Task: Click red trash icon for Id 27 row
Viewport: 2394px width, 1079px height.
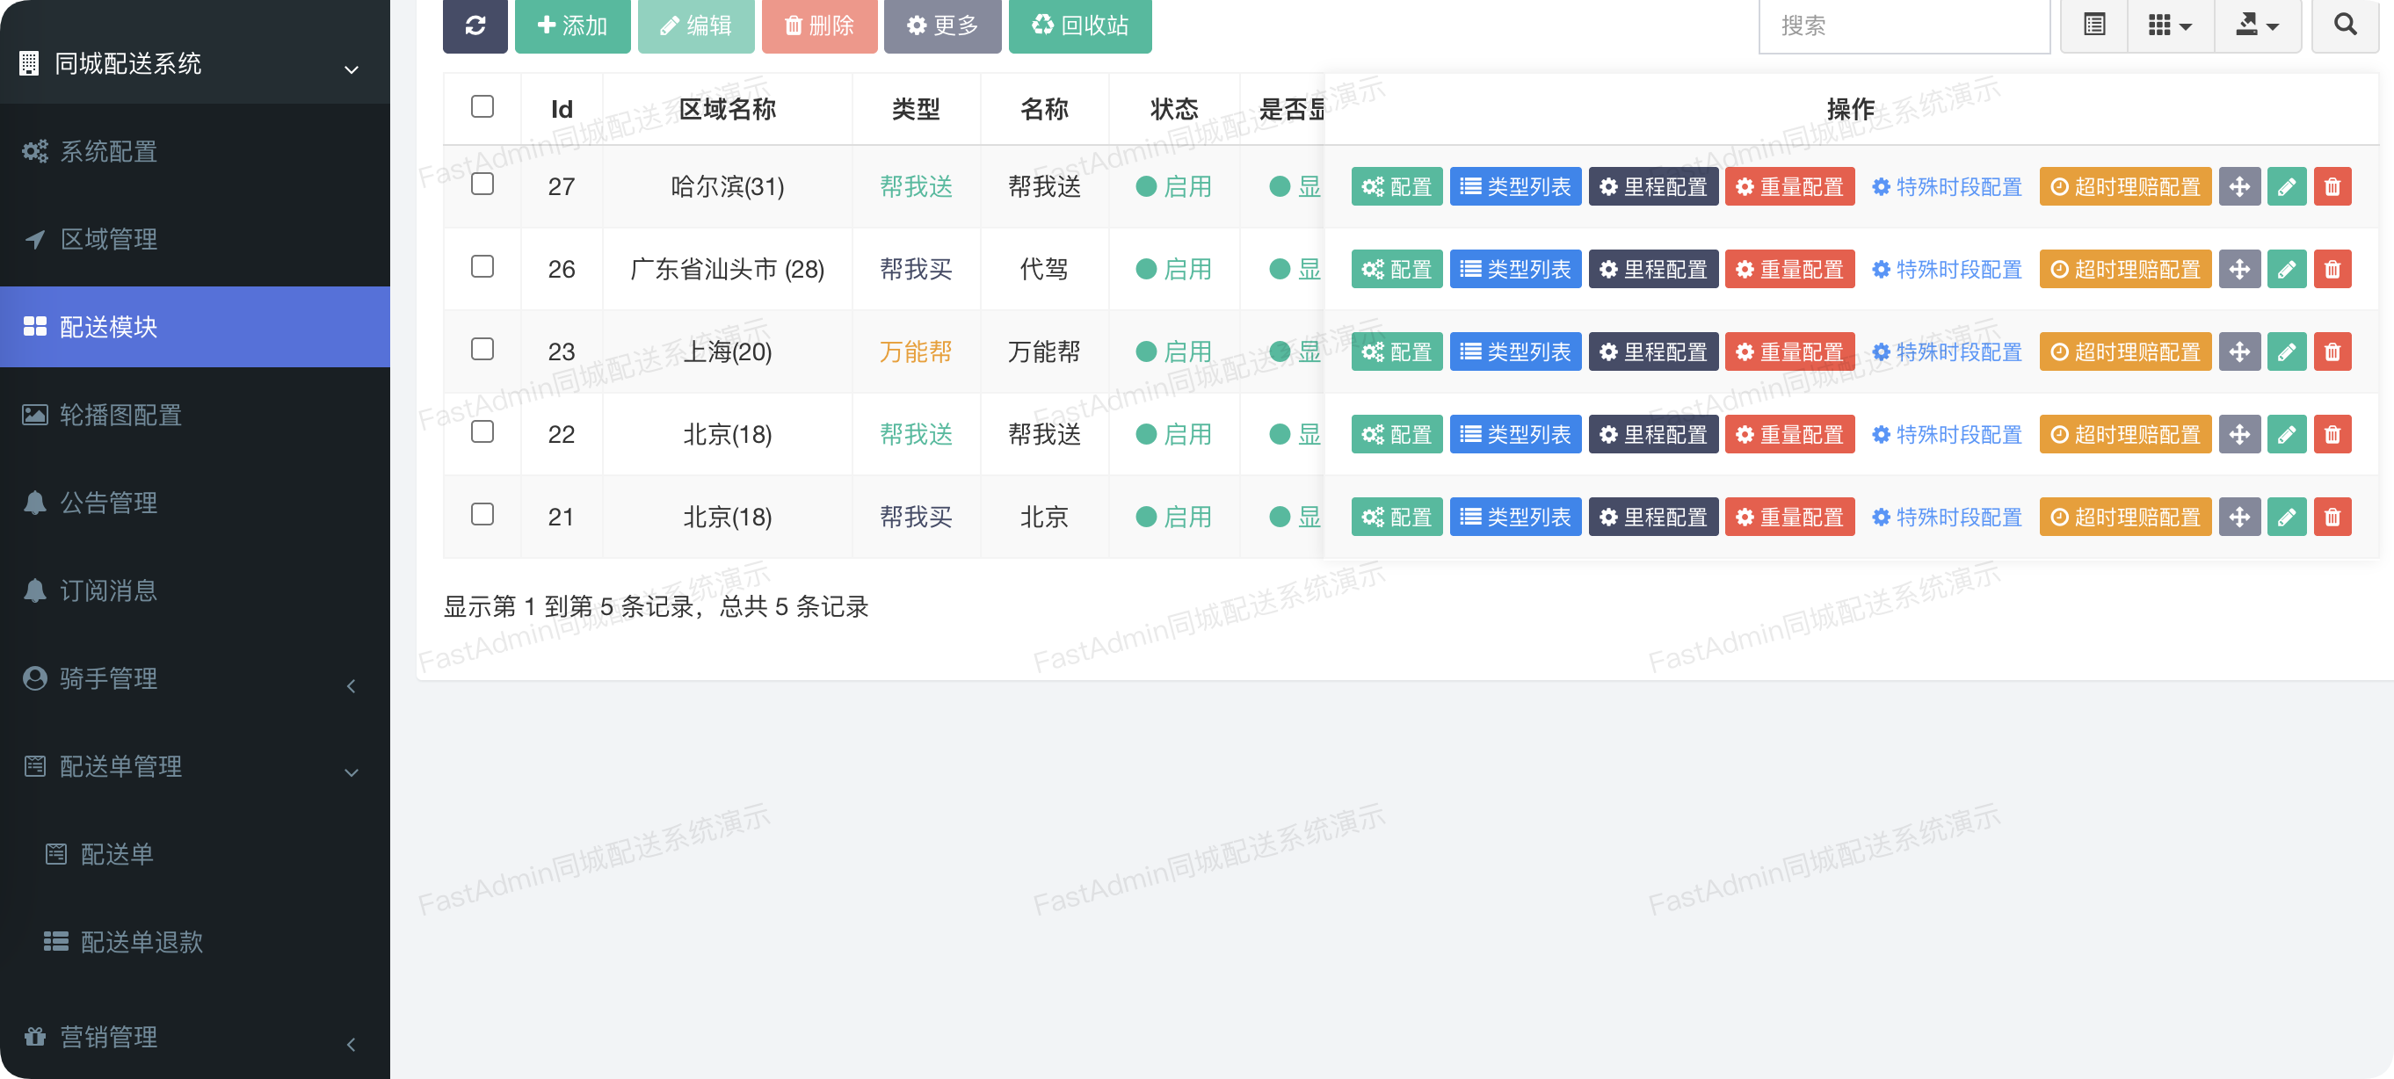Action: [x=2332, y=187]
